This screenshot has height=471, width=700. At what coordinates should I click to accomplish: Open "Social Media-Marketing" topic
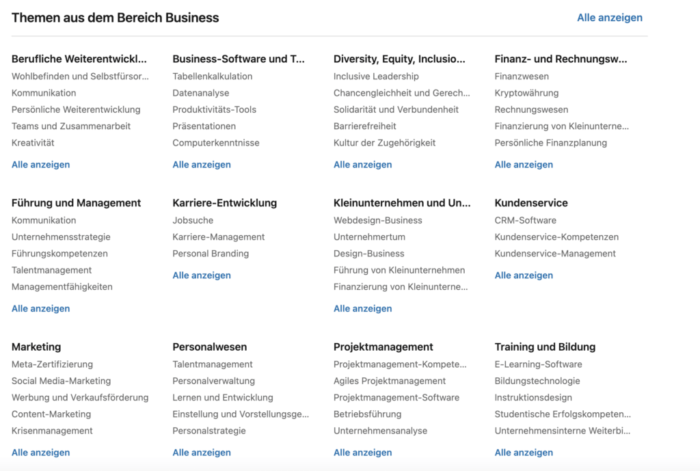pyautogui.click(x=61, y=381)
